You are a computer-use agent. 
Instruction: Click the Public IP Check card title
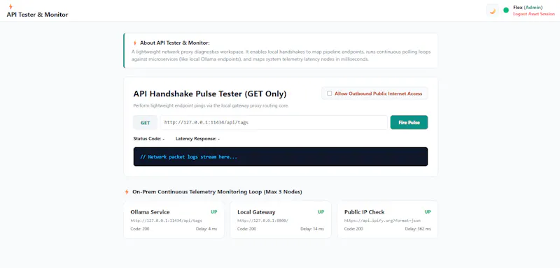[x=364, y=212]
